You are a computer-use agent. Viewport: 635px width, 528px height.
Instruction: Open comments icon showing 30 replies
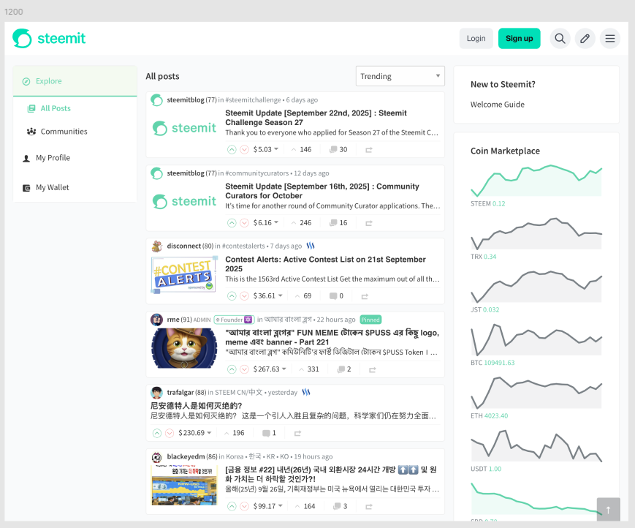click(333, 149)
